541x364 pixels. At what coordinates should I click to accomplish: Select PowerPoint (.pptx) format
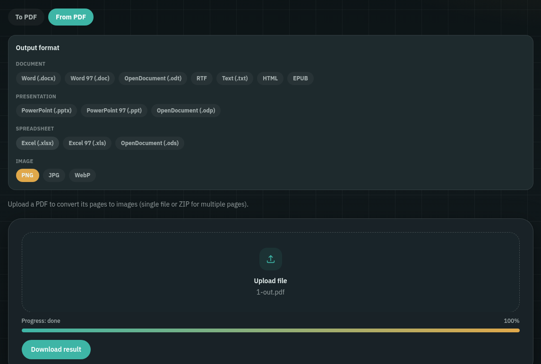click(47, 111)
